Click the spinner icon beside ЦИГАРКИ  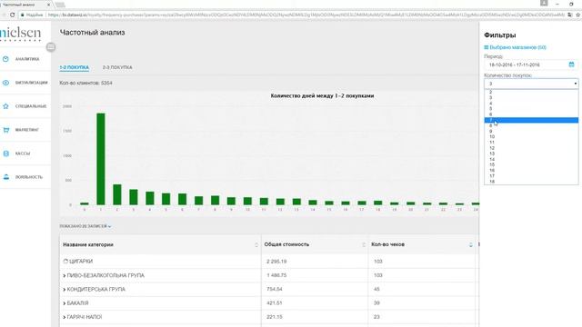65,262
